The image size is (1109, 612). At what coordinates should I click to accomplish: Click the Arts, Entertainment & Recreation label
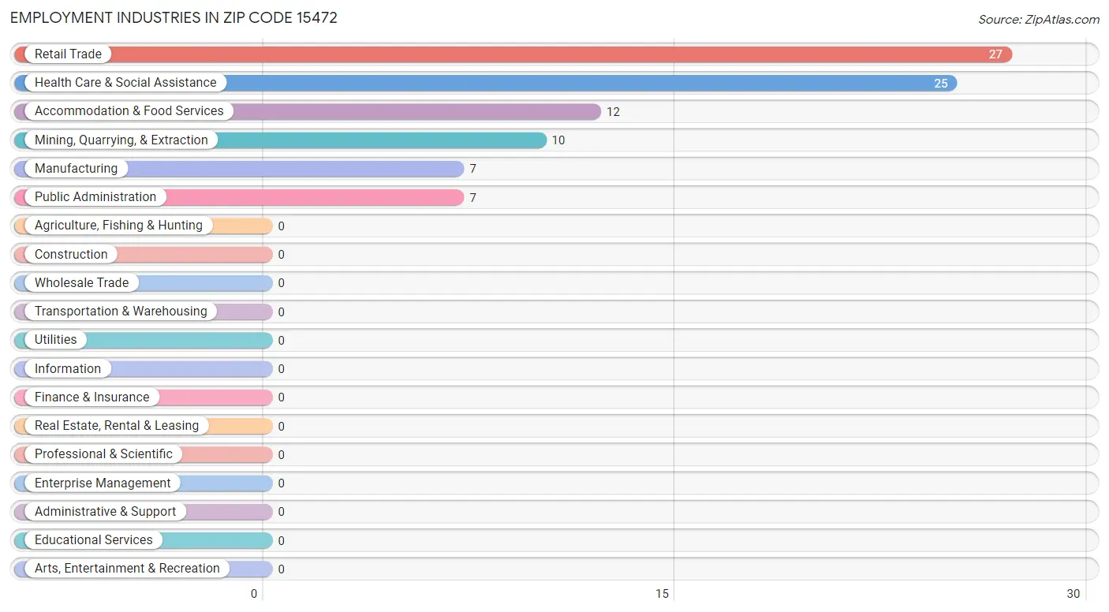(127, 568)
